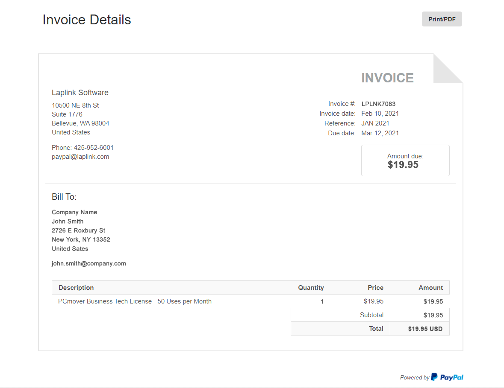The width and height of the screenshot is (504, 388).
Task: Select the PCmover Business Tech License row description
Action: point(135,301)
